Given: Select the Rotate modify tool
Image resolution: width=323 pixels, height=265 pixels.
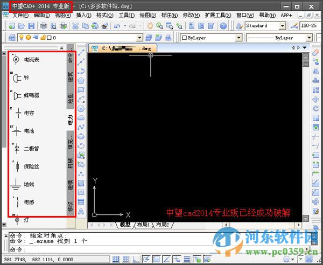Looking at the screenshot, I should [315, 108].
